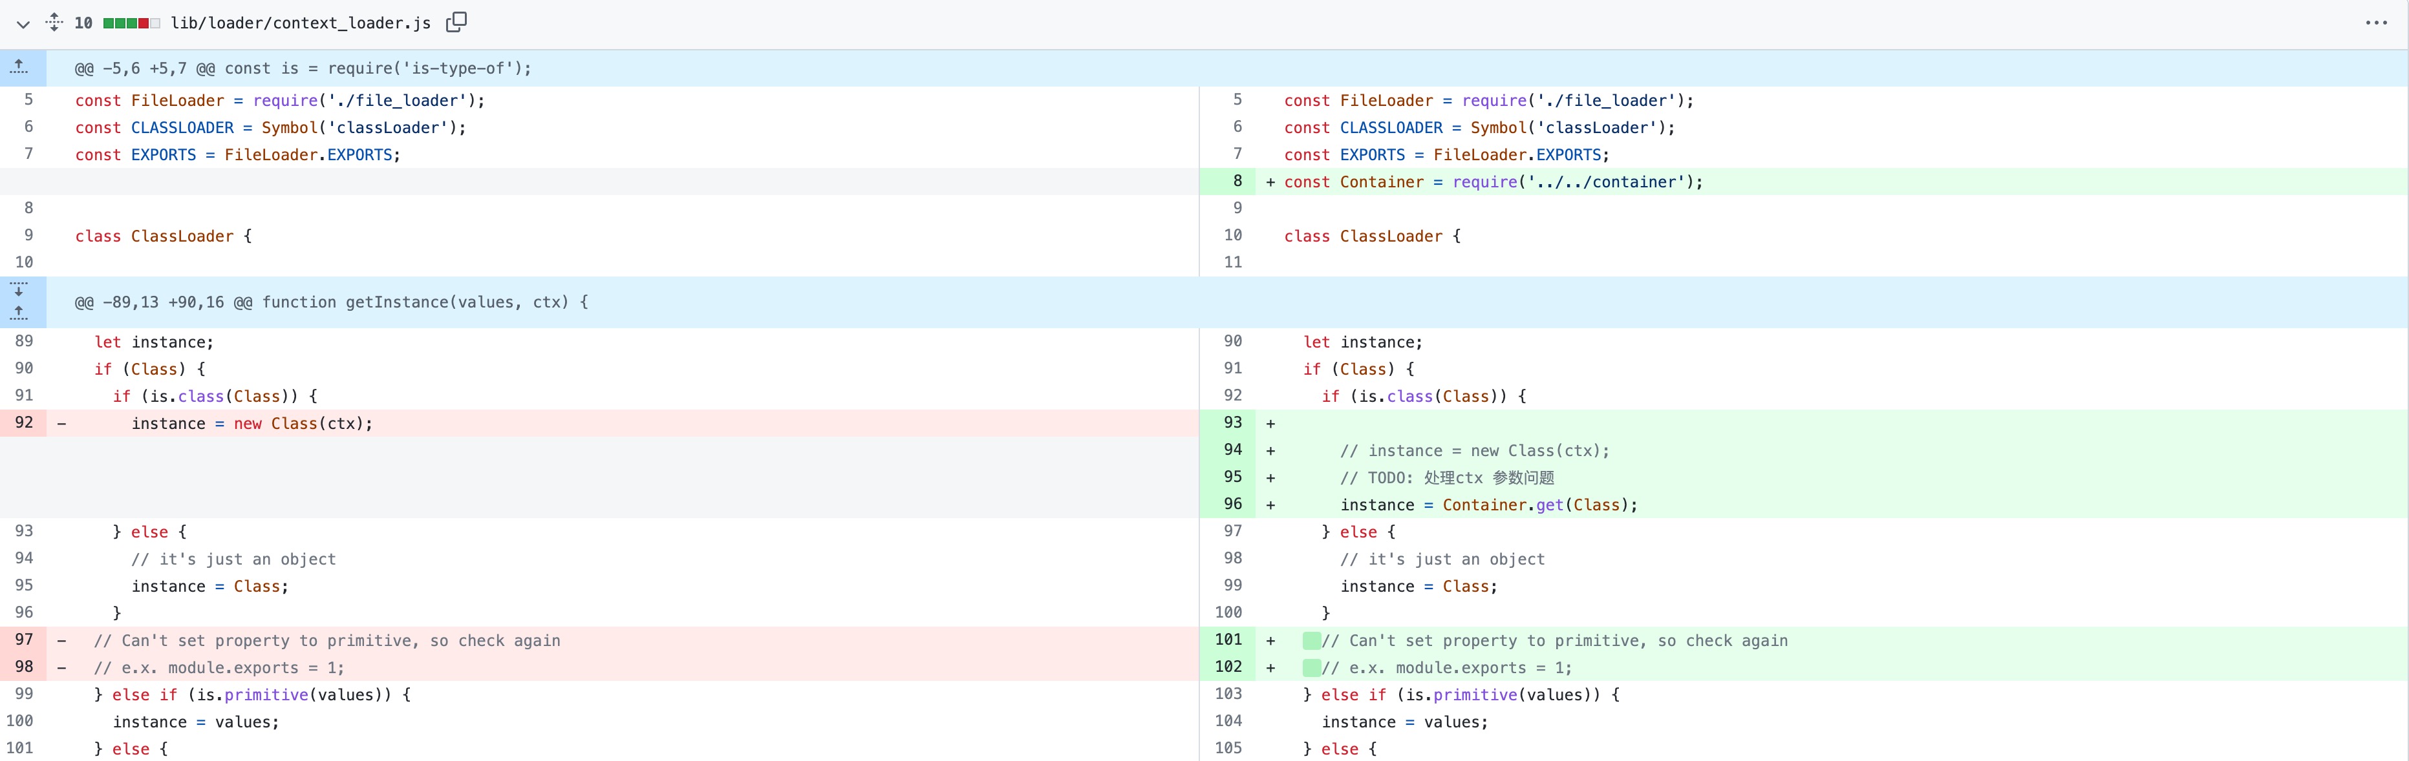Click the diffstat colored squares indicator

[131, 21]
